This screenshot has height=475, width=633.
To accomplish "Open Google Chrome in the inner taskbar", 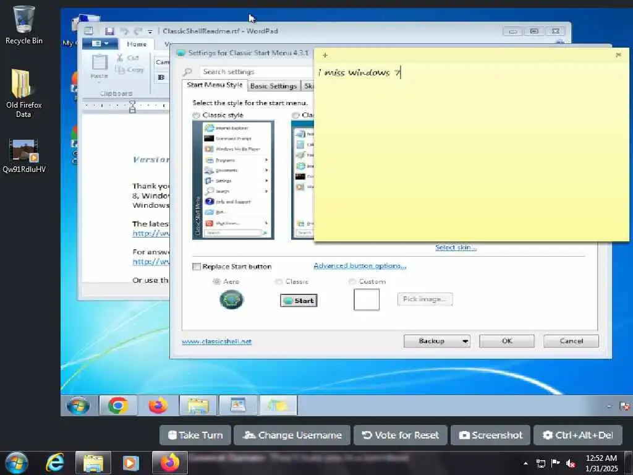I will [x=118, y=406].
